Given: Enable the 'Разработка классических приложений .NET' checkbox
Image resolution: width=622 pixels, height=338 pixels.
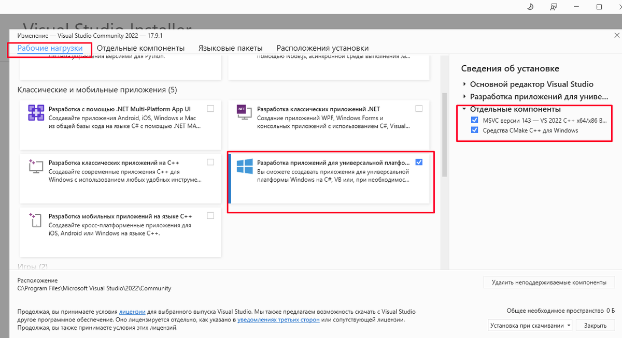Looking at the screenshot, I should pyautogui.click(x=419, y=109).
